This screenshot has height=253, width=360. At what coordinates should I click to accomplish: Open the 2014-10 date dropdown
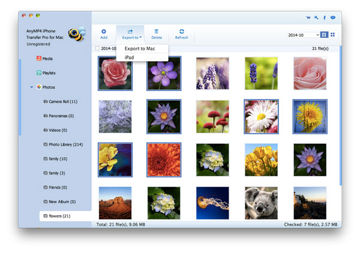pos(304,35)
